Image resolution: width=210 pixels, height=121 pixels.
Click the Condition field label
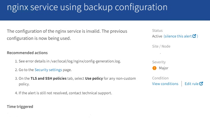coord(160,78)
